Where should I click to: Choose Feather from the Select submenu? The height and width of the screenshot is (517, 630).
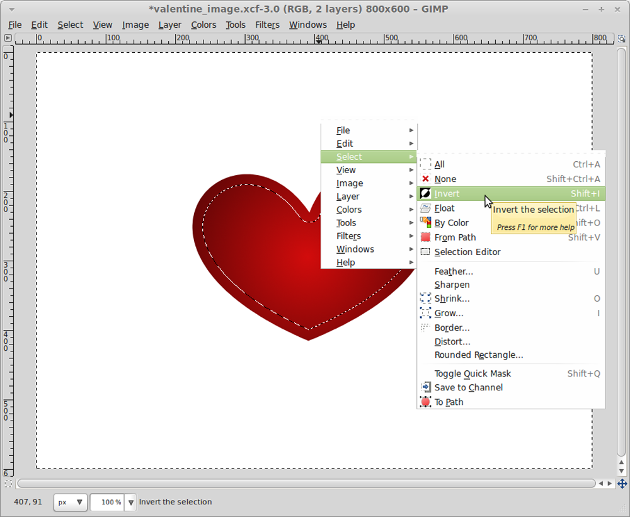click(x=454, y=271)
